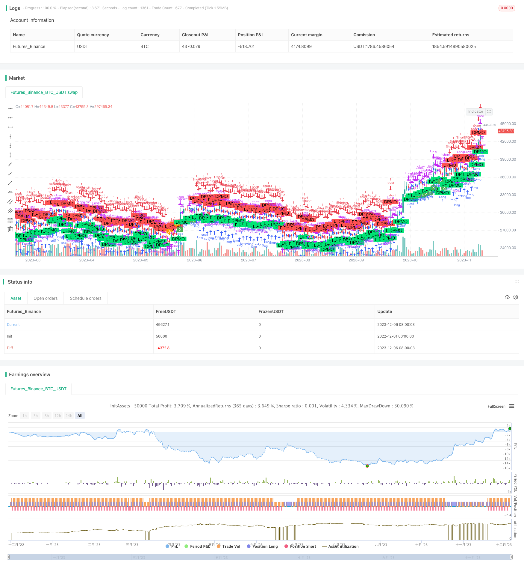Set the zoom range to All
The width and height of the screenshot is (524, 569).
point(80,416)
